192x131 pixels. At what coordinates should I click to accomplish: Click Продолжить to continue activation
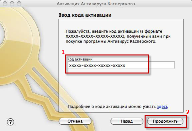tap(165, 121)
